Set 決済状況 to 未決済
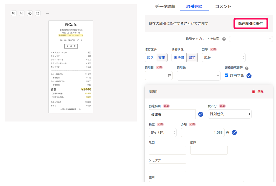The width and height of the screenshot is (276, 186). pos(179,57)
